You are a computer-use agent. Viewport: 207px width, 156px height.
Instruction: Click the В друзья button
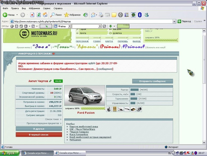39,129
